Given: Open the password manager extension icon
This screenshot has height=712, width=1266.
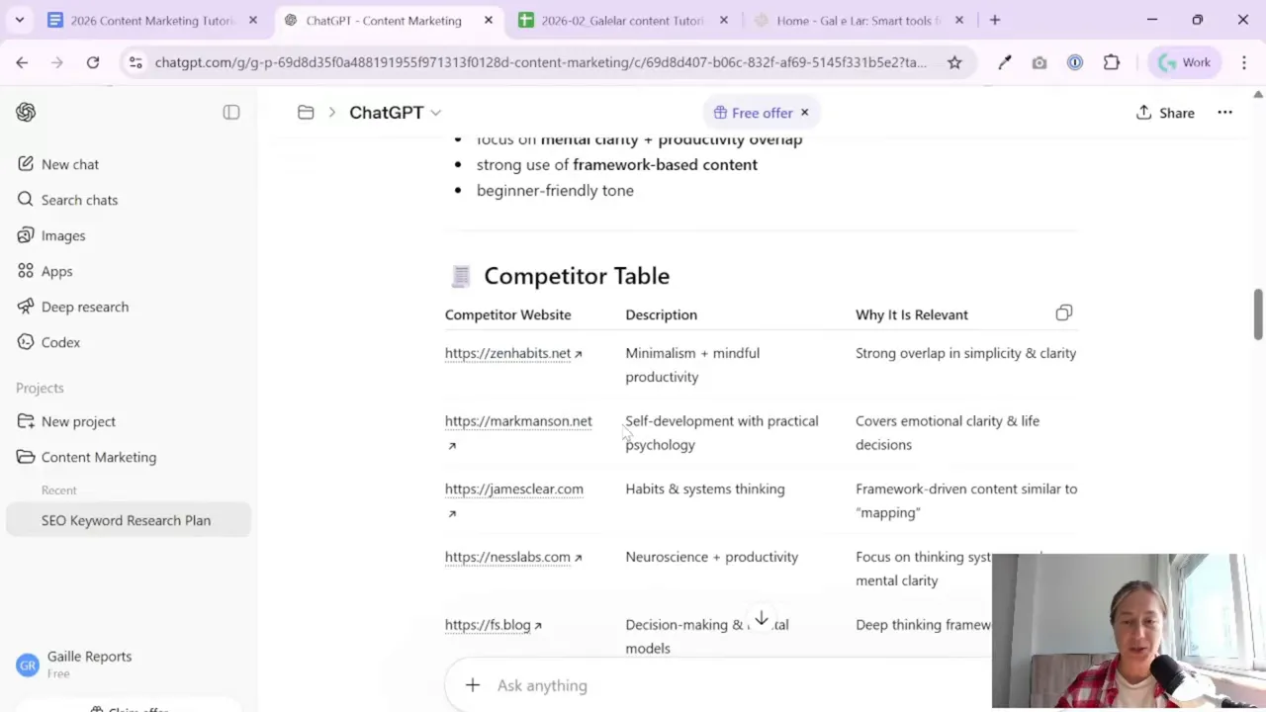Looking at the screenshot, I should [x=1075, y=62].
